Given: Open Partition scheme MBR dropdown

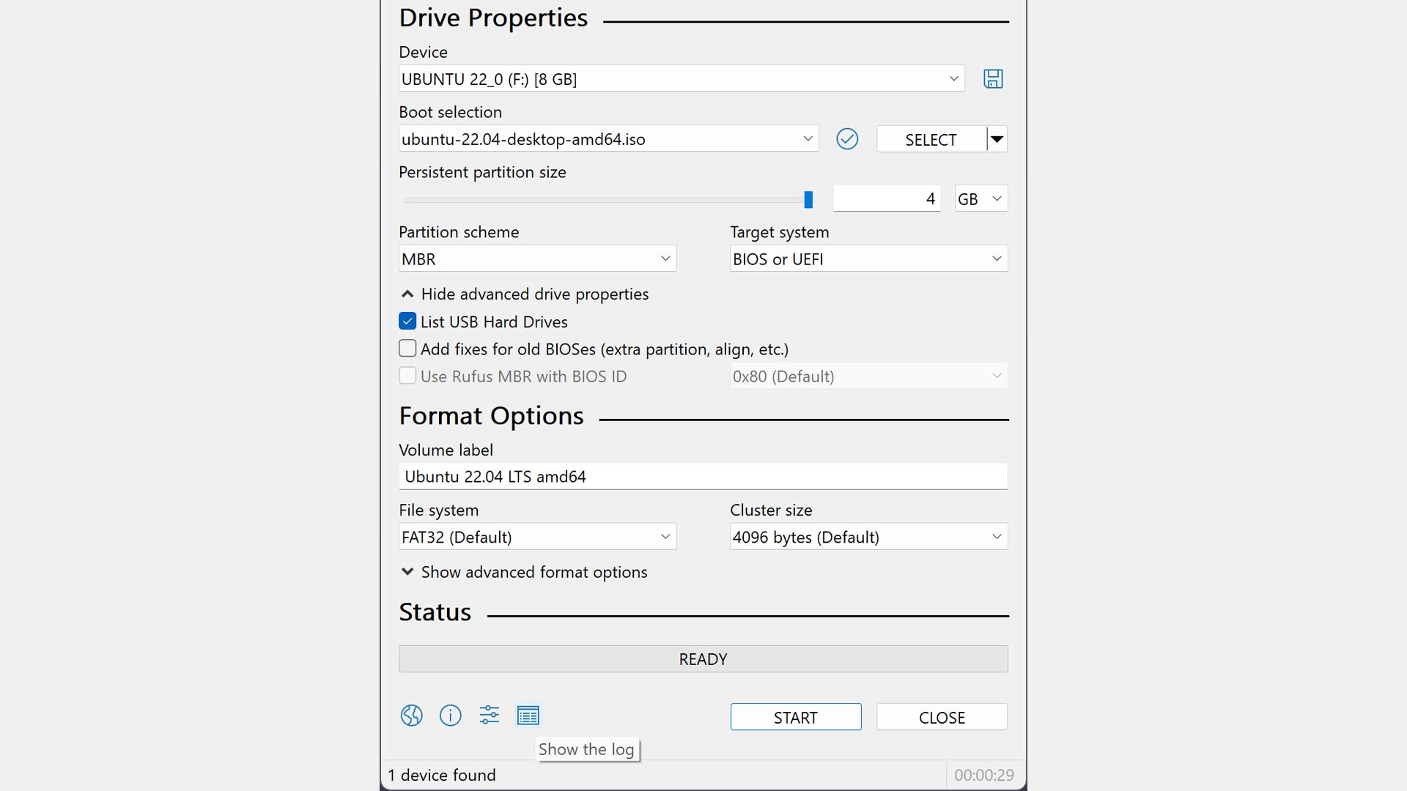Looking at the screenshot, I should point(537,259).
